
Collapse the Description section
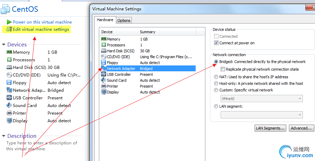[3, 136]
